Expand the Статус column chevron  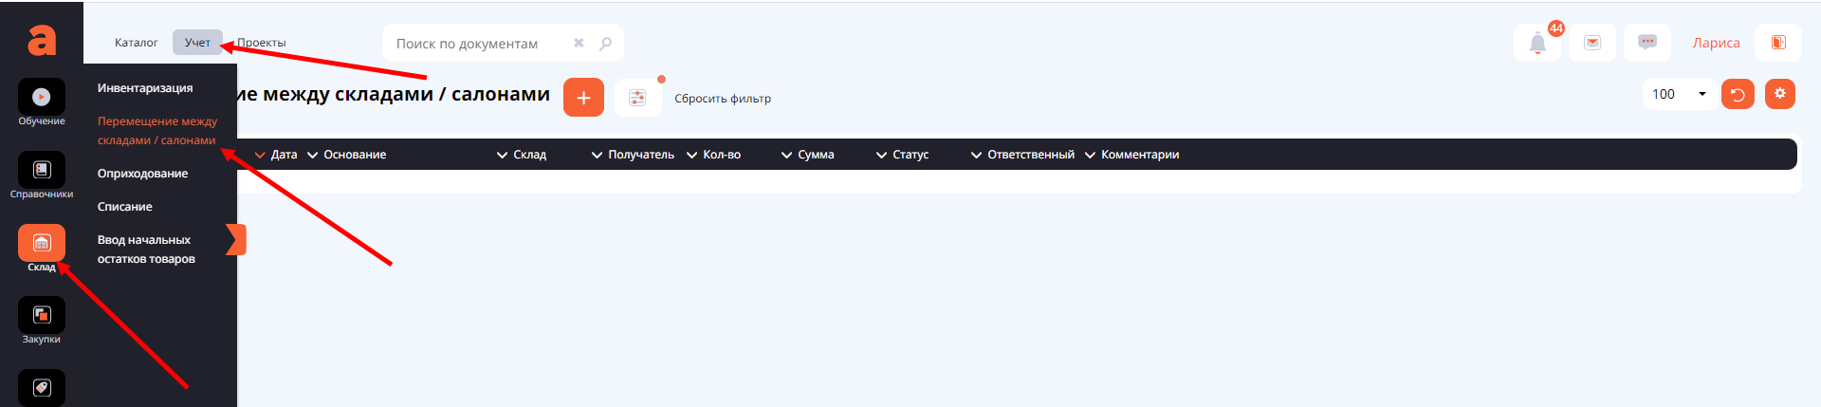tap(881, 155)
